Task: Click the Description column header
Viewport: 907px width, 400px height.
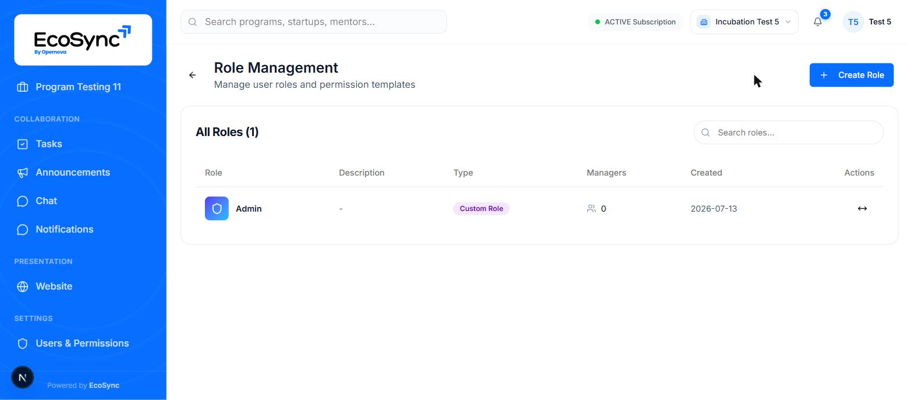Action: click(362, 173)
